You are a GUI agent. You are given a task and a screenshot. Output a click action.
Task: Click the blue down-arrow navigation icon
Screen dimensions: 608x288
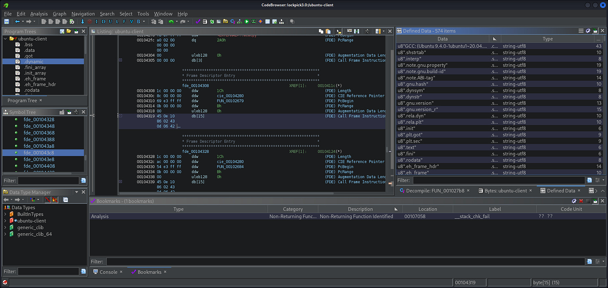tap(83, 21)
